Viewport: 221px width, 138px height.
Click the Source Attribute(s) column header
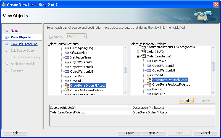coord(91,108)
